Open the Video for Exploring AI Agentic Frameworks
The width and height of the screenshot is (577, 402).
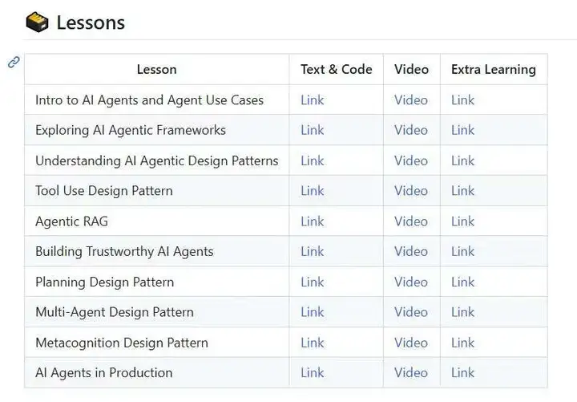411,130
